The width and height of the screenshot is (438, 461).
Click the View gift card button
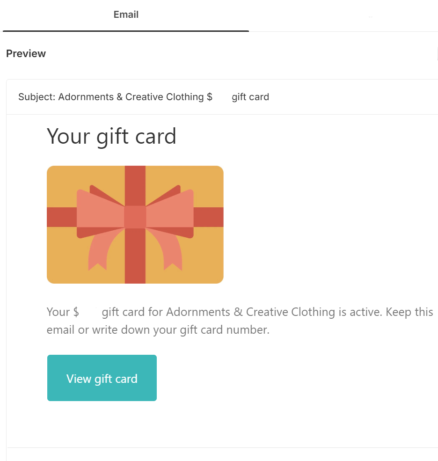point(102,378)
